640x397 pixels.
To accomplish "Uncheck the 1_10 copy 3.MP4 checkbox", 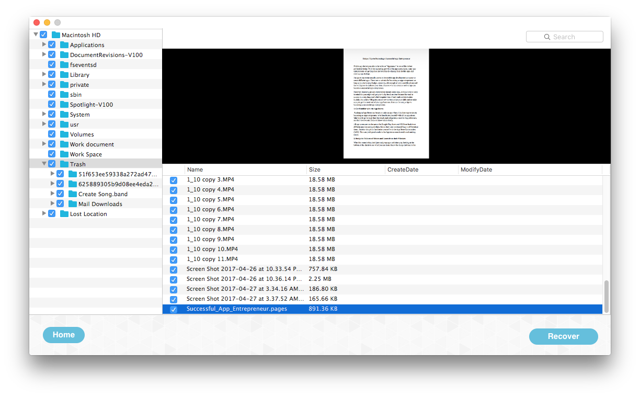I will (x=174, y=180).
